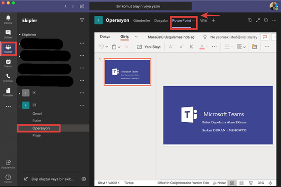Viewport: 281px width, 187px height.
Task: Show more apps ellipsis in sidebar
Action: coord(8,106)
